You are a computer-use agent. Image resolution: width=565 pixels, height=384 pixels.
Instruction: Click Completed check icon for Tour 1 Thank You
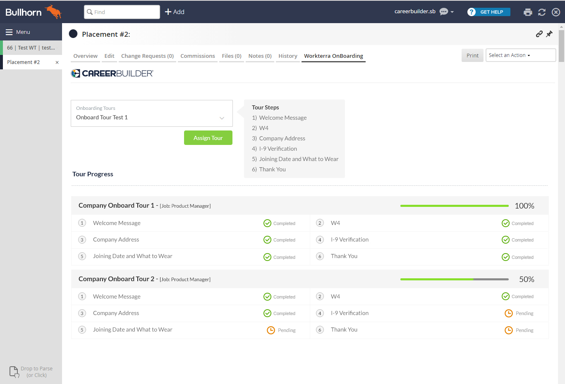505,257
